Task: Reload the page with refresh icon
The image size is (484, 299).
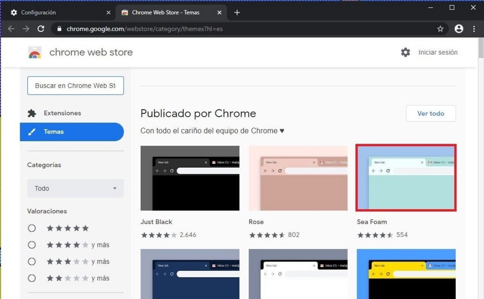Action: click(41, 29)
